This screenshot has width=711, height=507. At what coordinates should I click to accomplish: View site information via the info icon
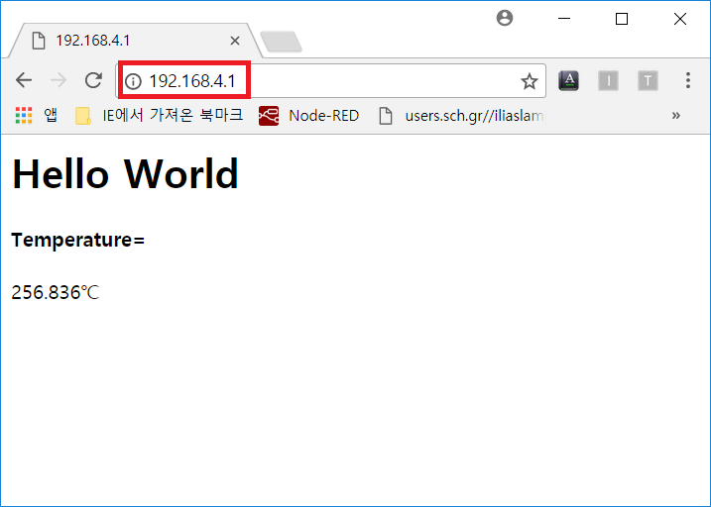coord(133,81)
